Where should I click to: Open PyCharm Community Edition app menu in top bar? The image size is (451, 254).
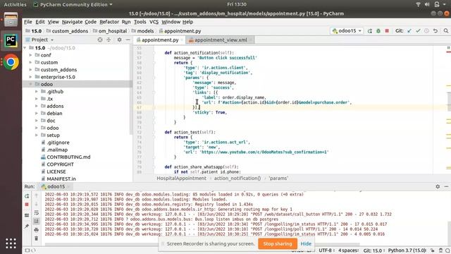(73, 4)
